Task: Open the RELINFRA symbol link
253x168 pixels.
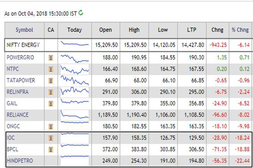Action: (18, 92)
